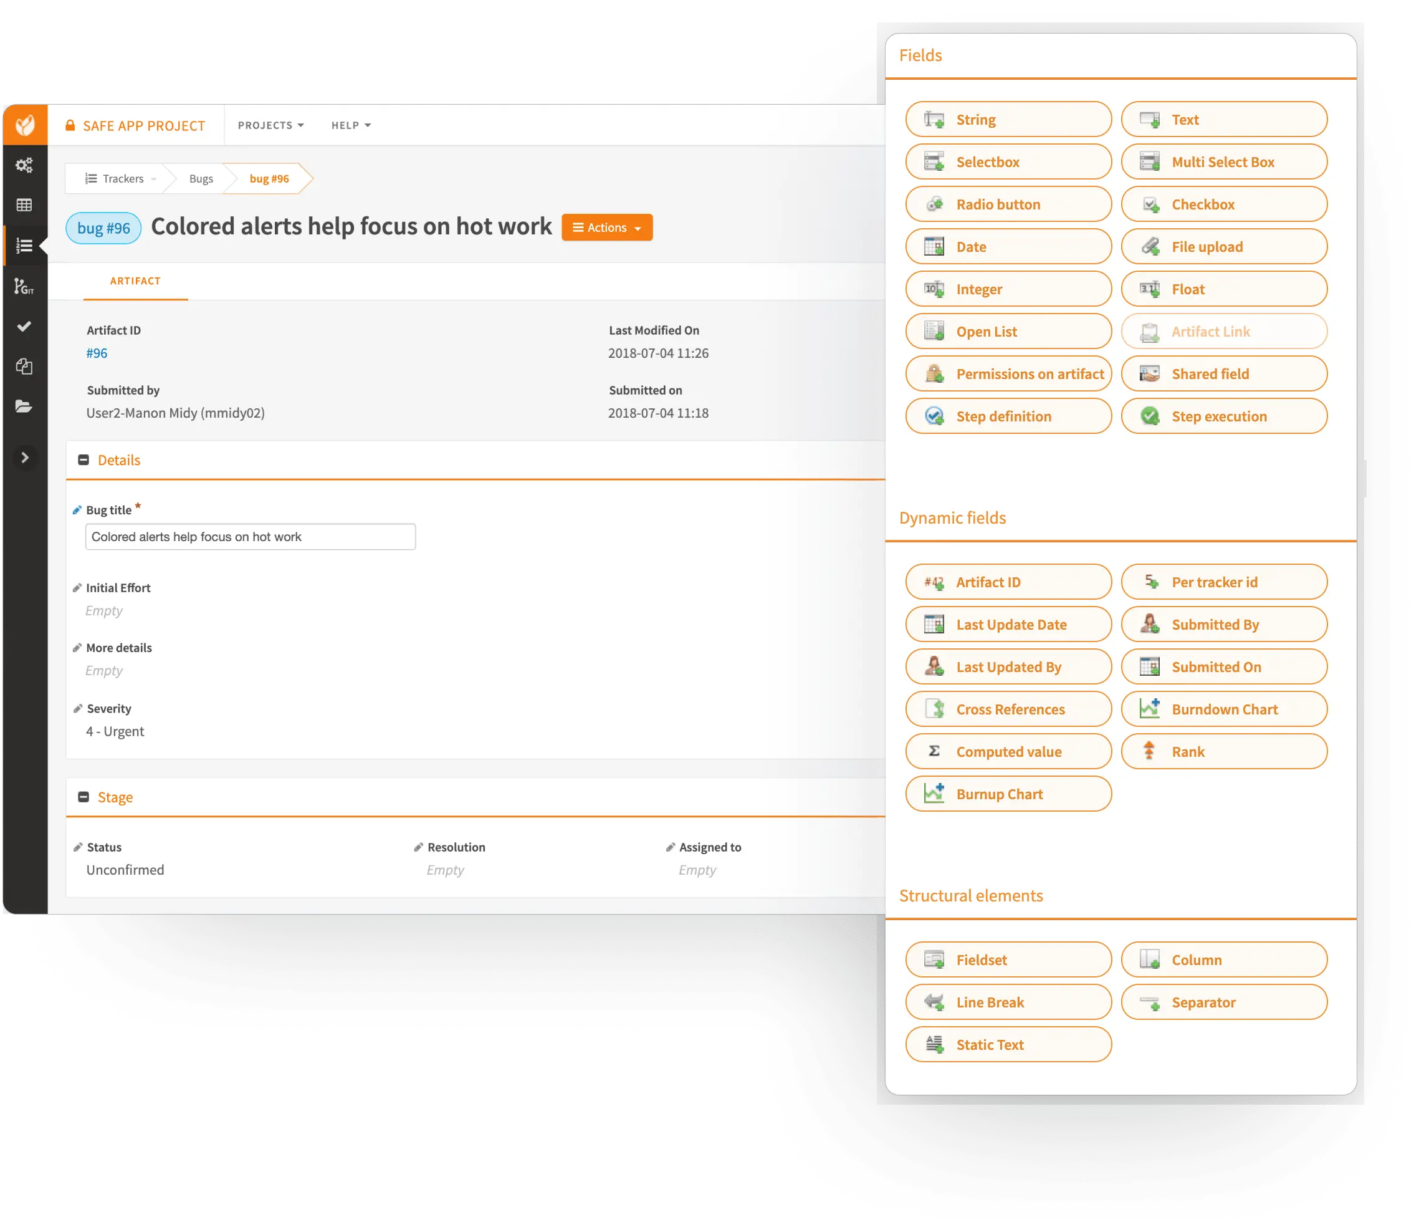This screenshot has height=1230, width=1419.
Task: Add the Last Updated By field
Action: pyautogui.click(x=1009, y=668)
